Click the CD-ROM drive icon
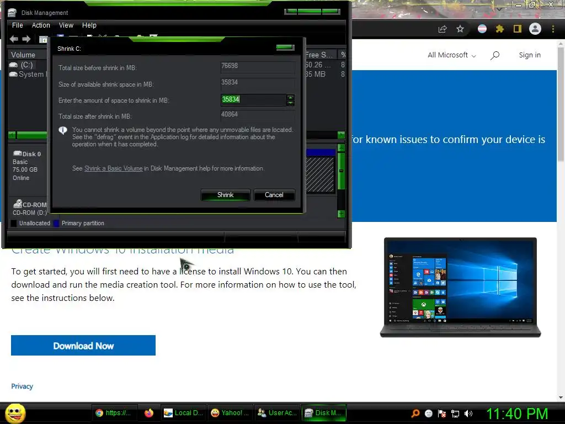Viewport: 565px width, 424px height. tap(17, 204)
